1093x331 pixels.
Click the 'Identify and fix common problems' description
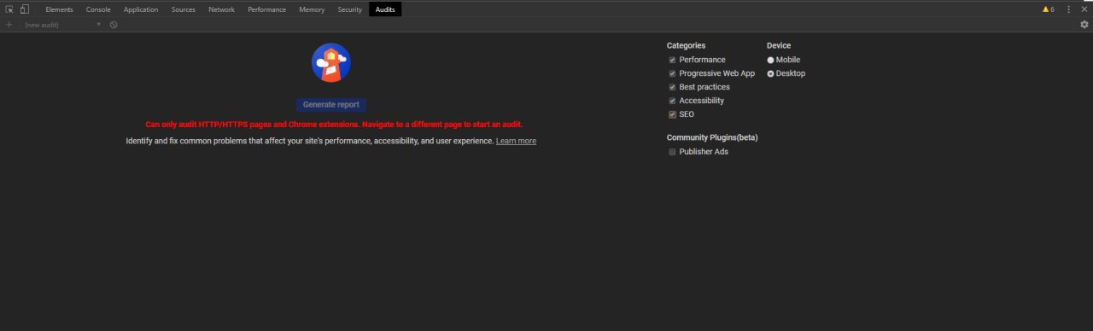click(x=310, y=141)
